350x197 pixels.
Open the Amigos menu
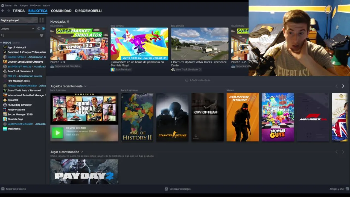(x=24, y=5)
